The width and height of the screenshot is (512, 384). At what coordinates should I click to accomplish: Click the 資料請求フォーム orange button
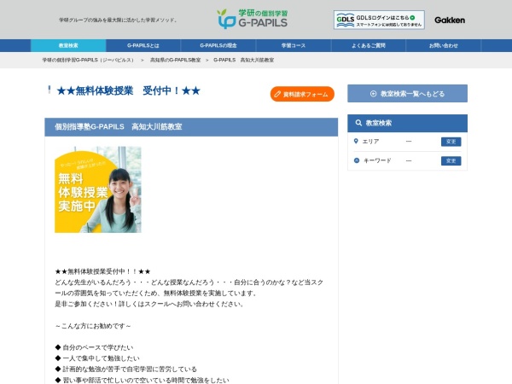point(302,94)
